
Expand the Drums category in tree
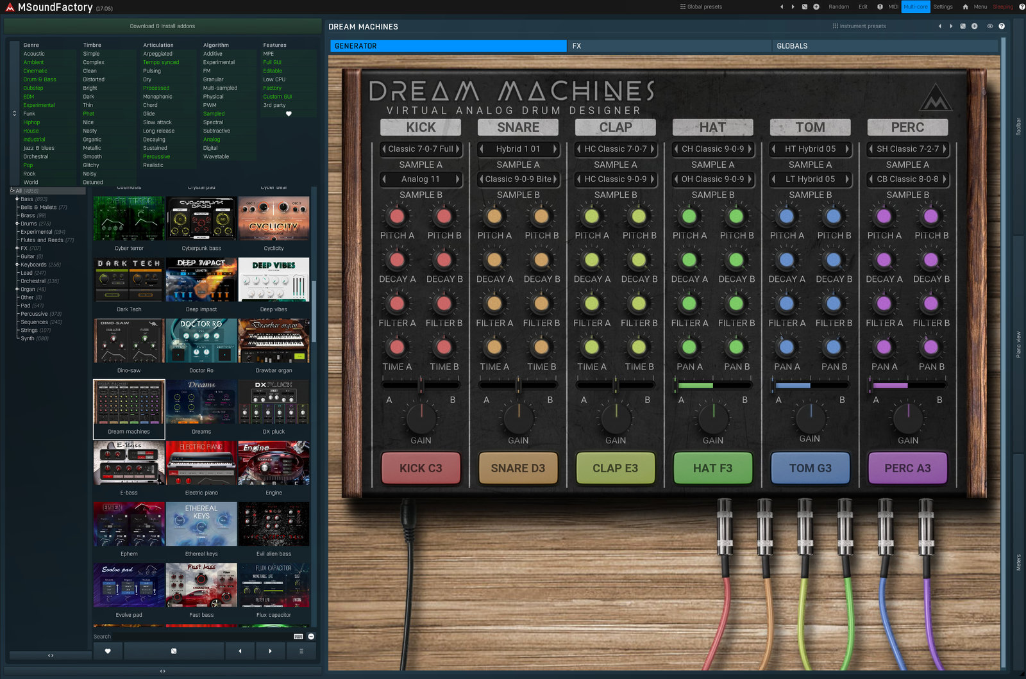[x=17, y=224]
